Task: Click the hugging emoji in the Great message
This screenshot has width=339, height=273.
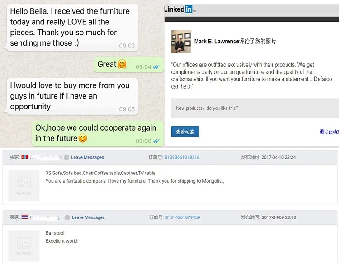Action: pyautogui.click(x=122, y=64)
